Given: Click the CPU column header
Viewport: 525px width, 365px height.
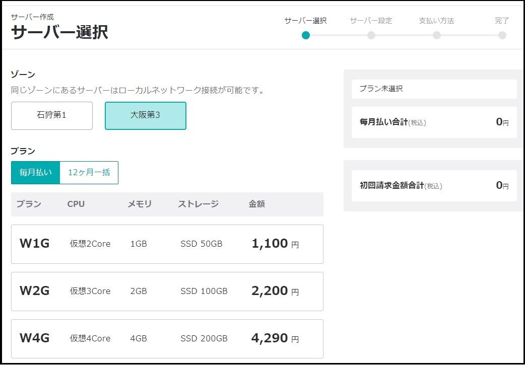Looking at the screenshot, I should click(76, 204).
